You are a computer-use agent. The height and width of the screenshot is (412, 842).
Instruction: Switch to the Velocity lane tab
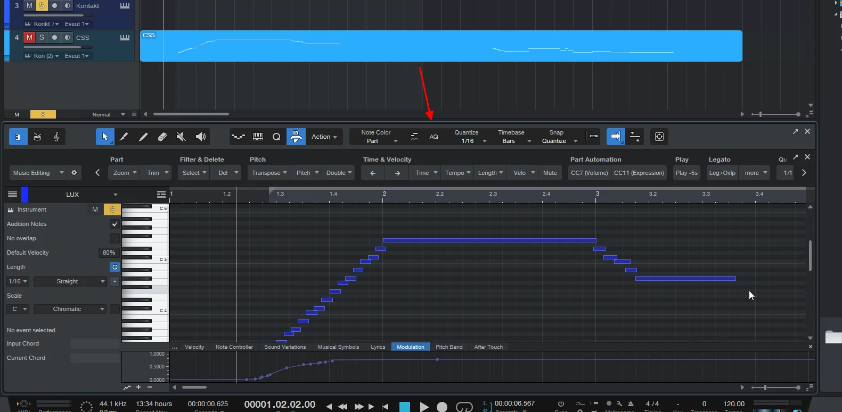194,347
